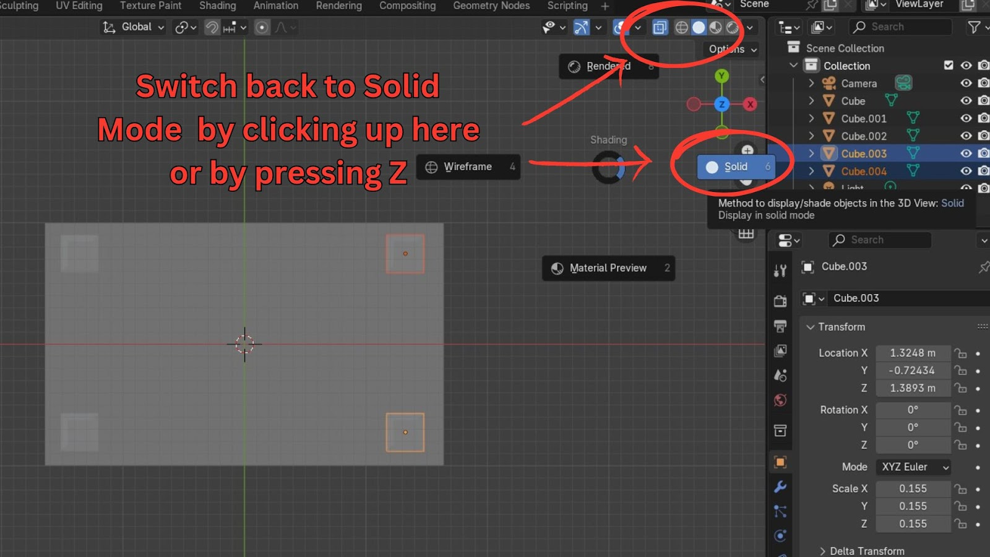Switch to the Animation workspace tab

click(276, 6)
